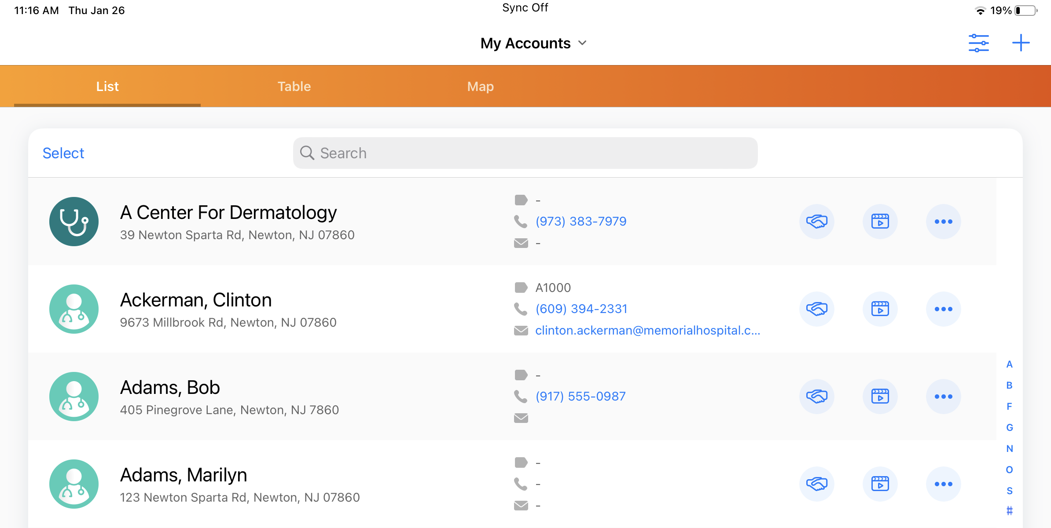Open more options for Adams, Bob

pyautogui.click(x=943, y=397)
